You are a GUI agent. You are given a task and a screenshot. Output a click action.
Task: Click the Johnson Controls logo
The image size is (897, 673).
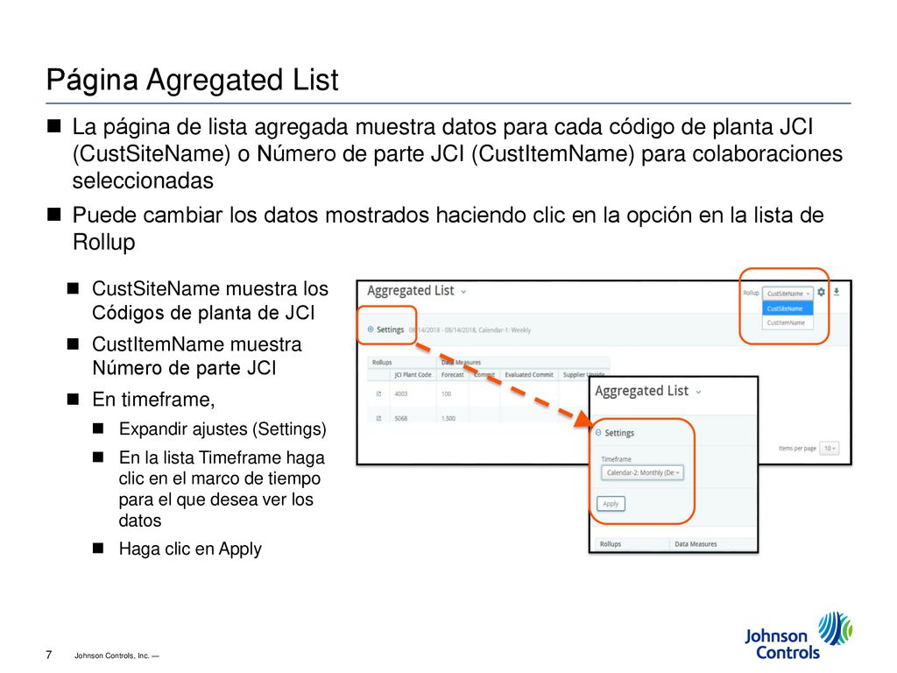point(799,636)
